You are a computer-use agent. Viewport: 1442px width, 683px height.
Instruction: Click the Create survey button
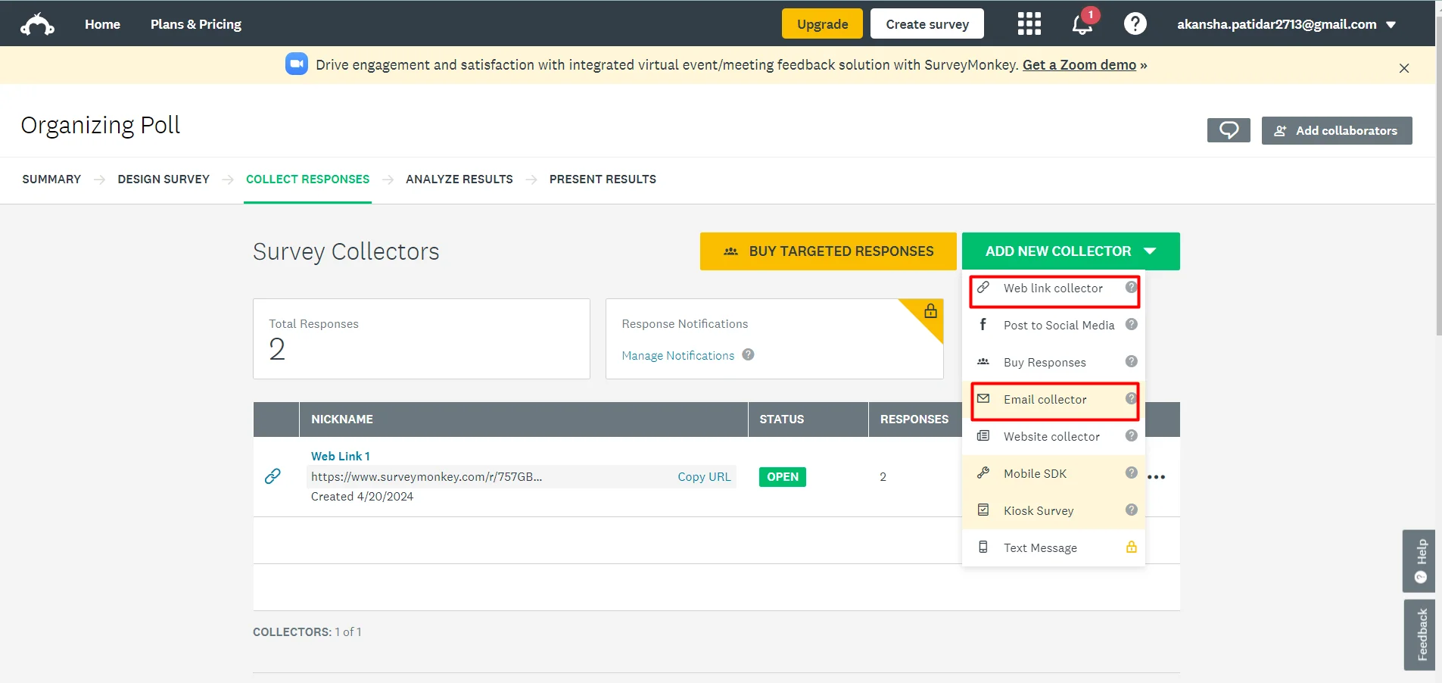pos(927,24)
